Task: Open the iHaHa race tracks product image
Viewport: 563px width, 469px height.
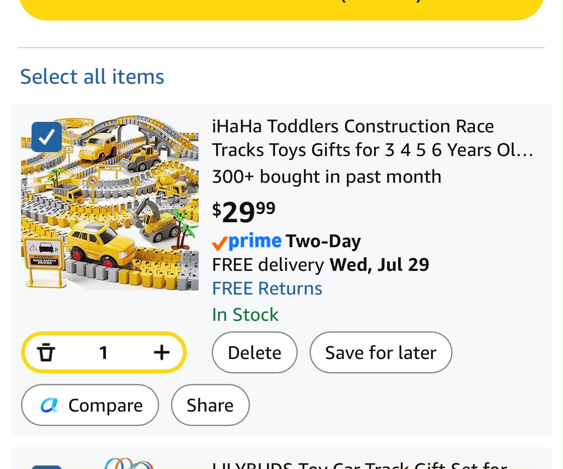Action: (x=110, y=203)
